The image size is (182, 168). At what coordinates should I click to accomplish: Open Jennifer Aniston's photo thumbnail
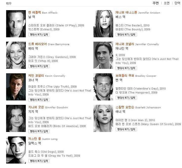103,24
